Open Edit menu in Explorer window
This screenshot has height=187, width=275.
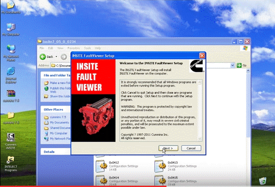(x=50, y=48)
